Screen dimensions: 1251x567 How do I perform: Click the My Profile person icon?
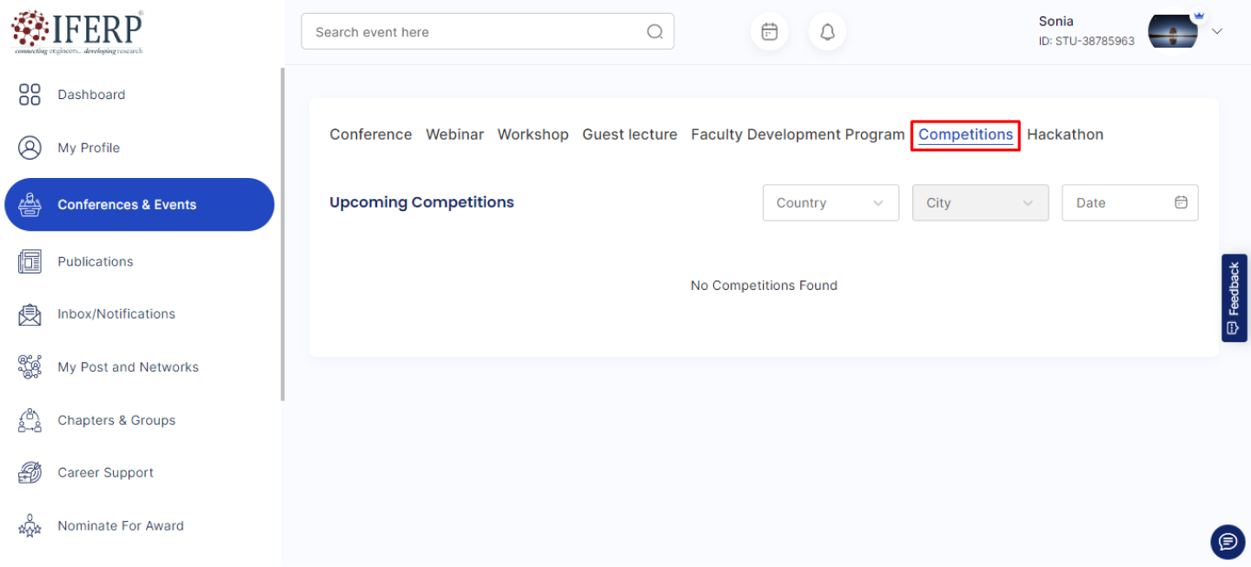(30, 148)
